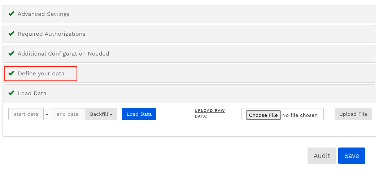
Task: Click the checkmark icon in Load Data header
Action: point(11,93)
